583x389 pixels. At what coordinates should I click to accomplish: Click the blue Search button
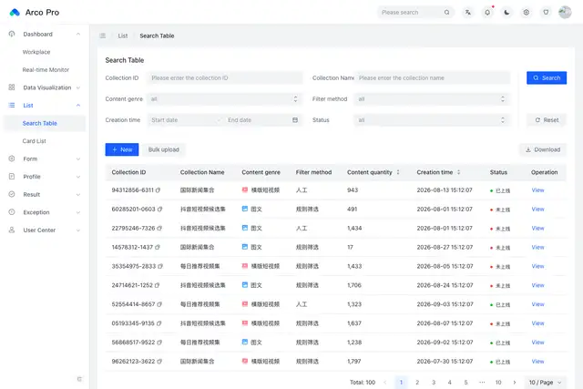click(x=547, y=77)
